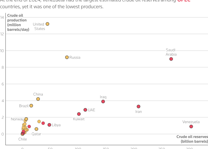Select the Qatar data point

tap(36, 129)
